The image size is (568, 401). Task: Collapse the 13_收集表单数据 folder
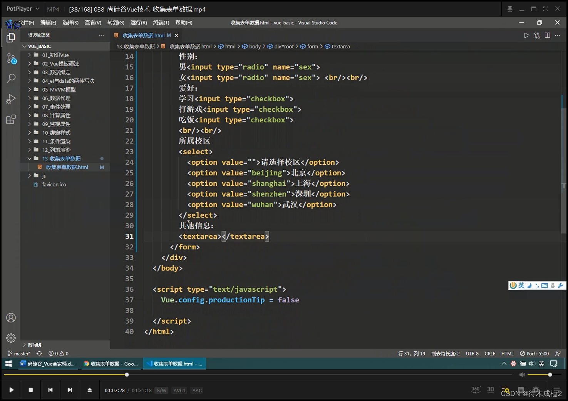click(x=61, y=159)
